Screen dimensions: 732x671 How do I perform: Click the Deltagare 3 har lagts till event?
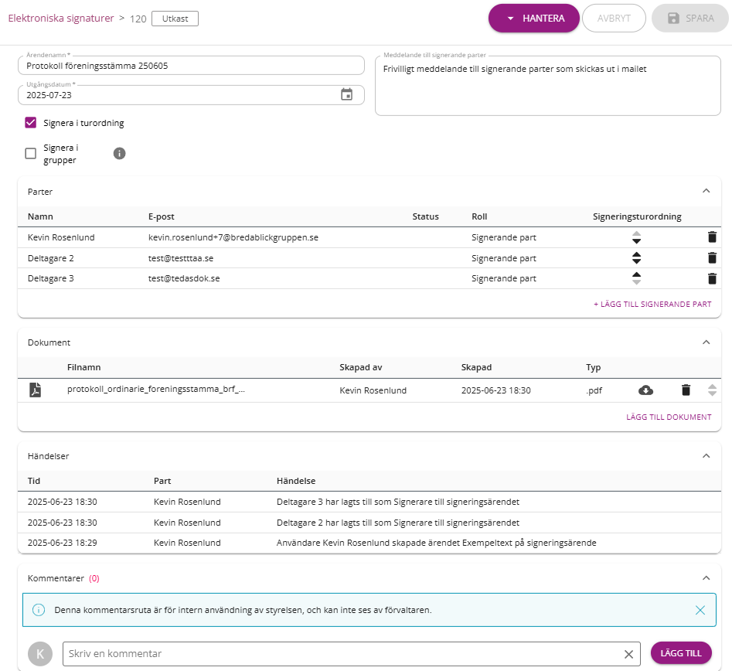click(398, 502)
